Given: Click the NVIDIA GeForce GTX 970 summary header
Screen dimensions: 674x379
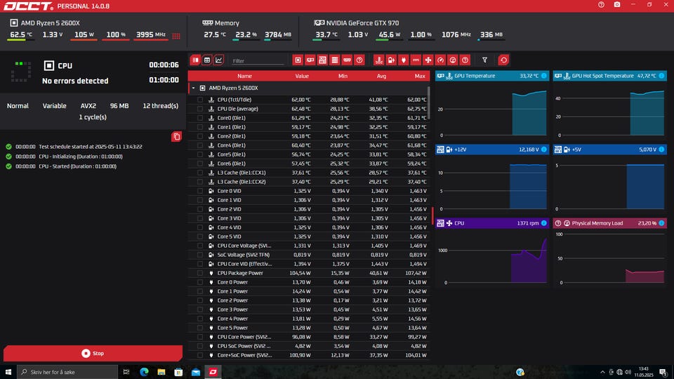Looking at the screenshot, I should (357, 22).
